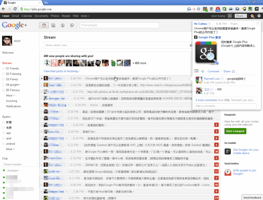Select the 01 Friends circle

click(12, 68)
